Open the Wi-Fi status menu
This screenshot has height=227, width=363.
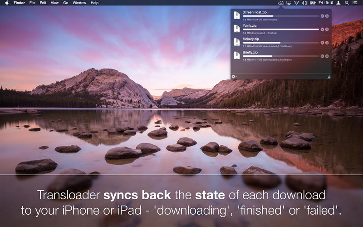(297, 3)
